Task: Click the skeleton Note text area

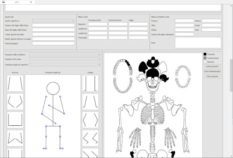Action: [x=198, y=42]
